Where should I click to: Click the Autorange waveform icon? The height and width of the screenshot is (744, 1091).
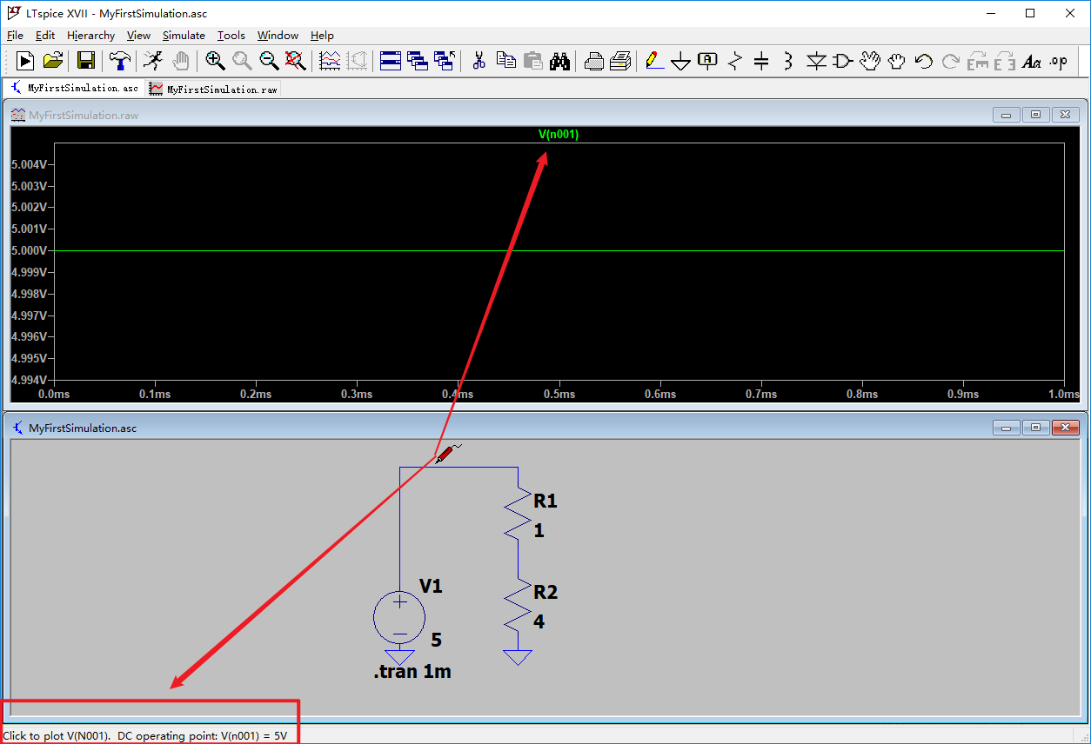pos(330,61)
